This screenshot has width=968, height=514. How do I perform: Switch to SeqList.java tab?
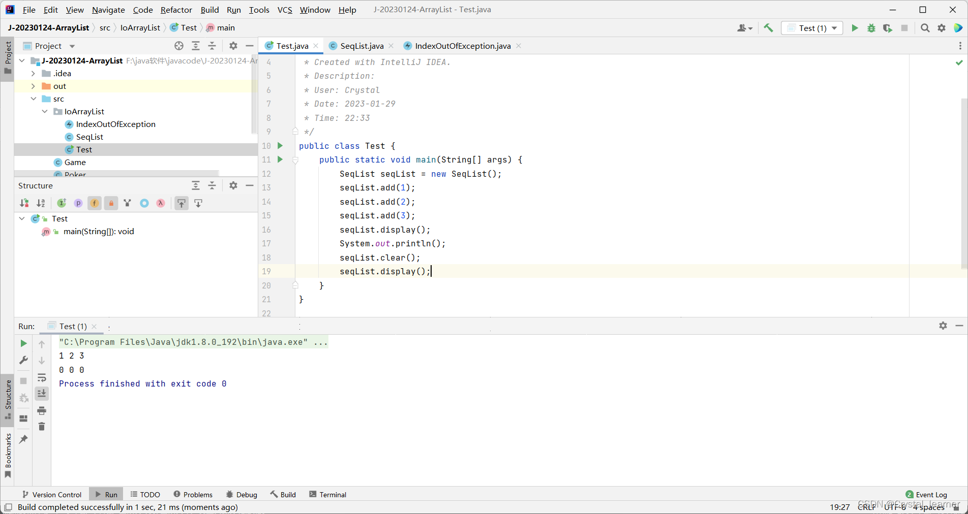tap(361, 46)
